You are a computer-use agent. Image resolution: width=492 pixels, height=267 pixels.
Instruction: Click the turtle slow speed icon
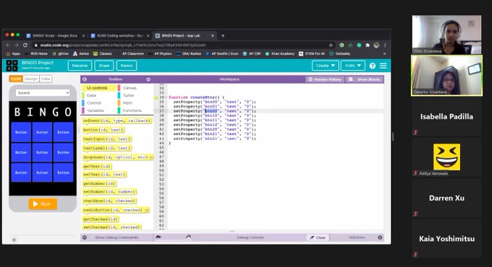(x=158, y=237)
